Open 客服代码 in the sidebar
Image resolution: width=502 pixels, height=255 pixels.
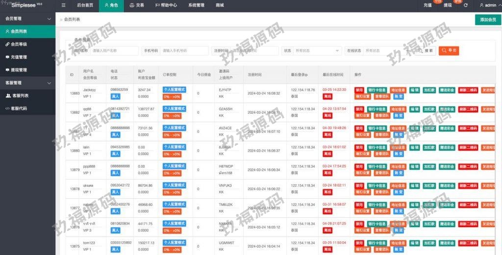pyautogui.click(x=19, y=108)
